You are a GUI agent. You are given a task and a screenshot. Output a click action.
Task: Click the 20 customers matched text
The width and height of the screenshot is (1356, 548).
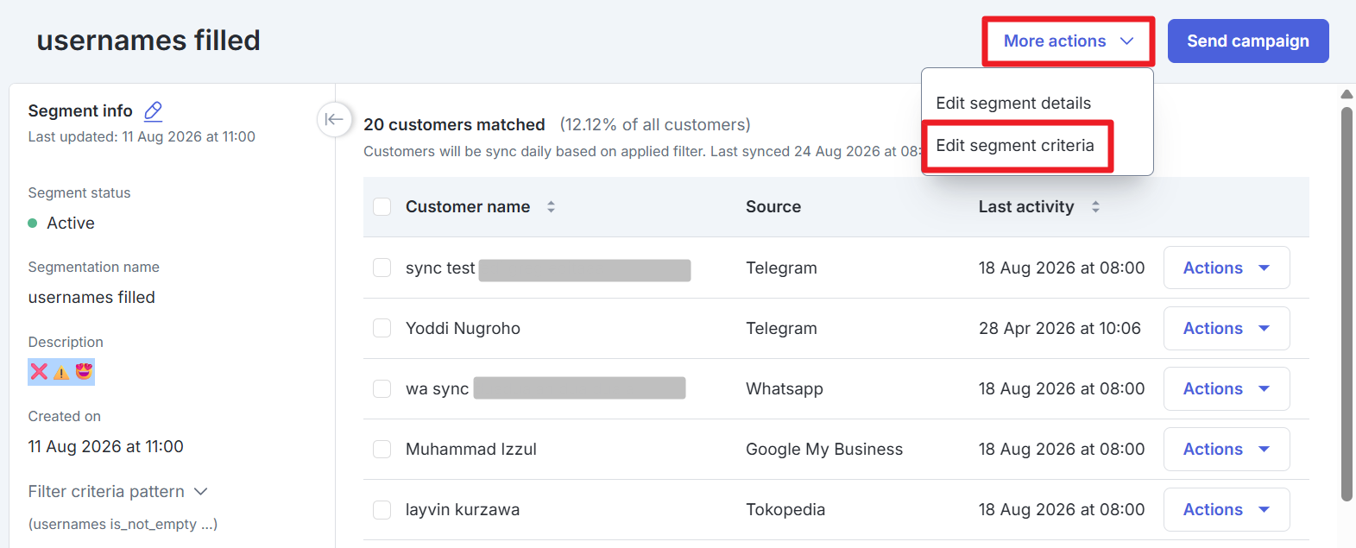454,124
